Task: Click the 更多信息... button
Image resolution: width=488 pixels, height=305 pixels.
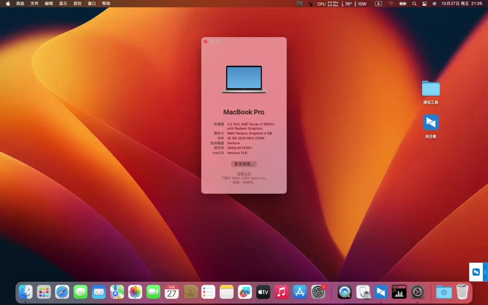Action: pyautogui.click(x=244, y=164)
